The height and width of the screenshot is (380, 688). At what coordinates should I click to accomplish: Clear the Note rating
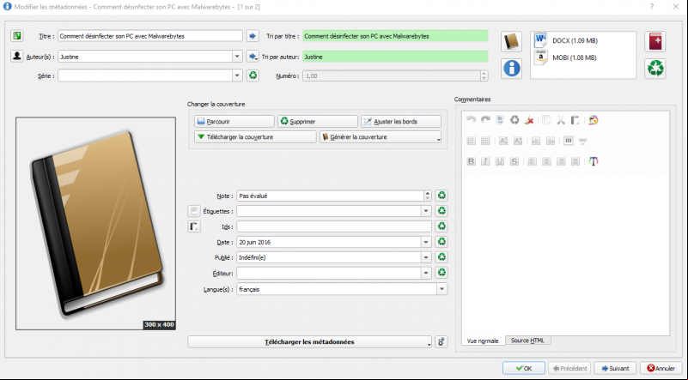coord(441,196)
